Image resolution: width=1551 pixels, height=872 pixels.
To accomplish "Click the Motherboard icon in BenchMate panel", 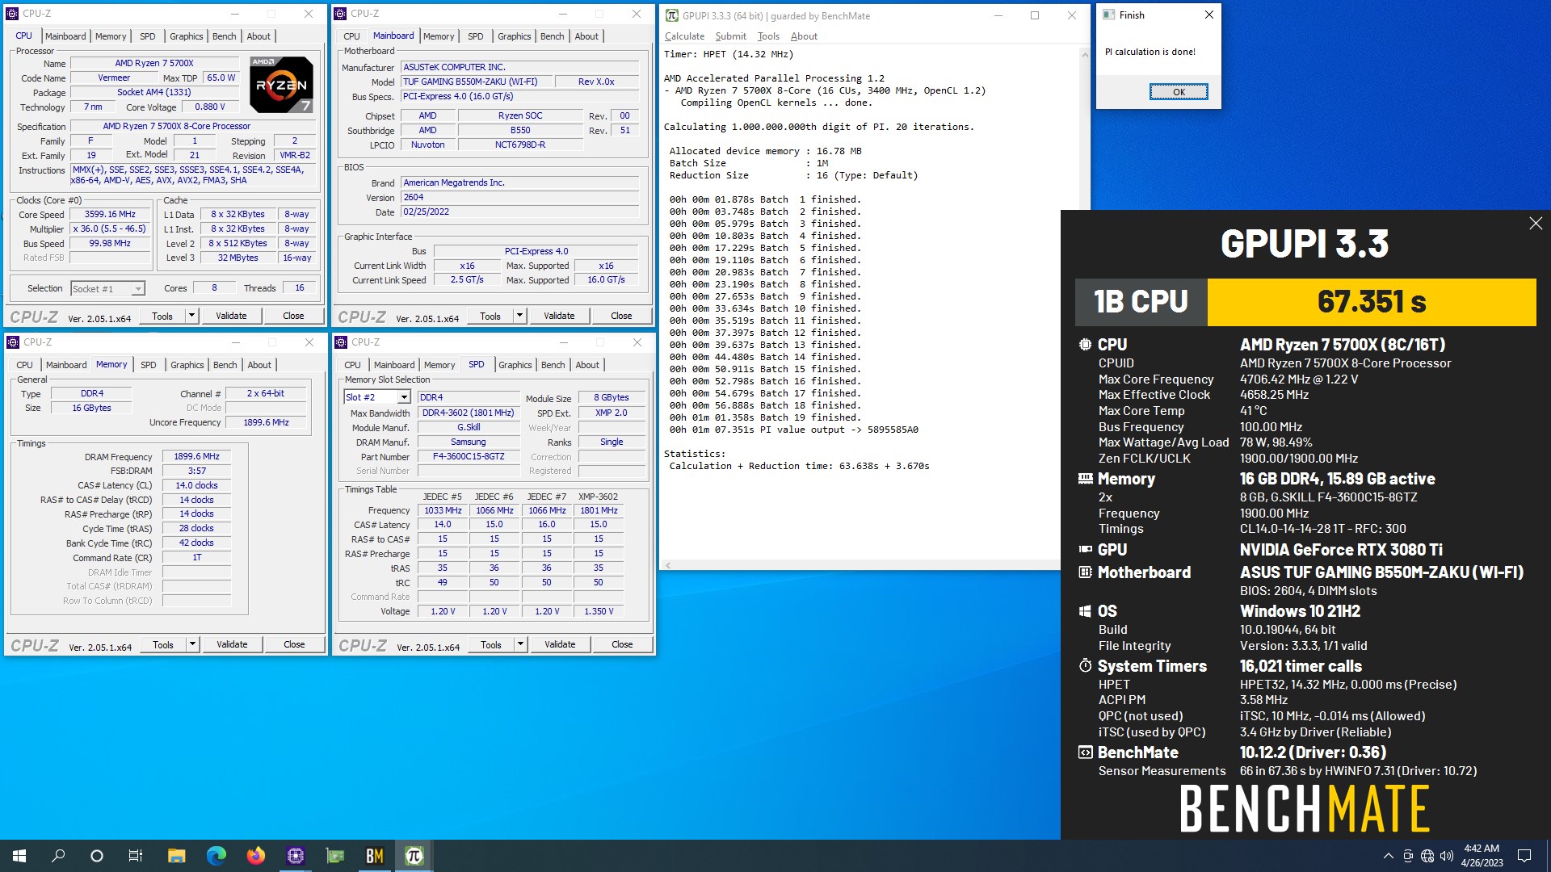I will tap(1085, 572).
